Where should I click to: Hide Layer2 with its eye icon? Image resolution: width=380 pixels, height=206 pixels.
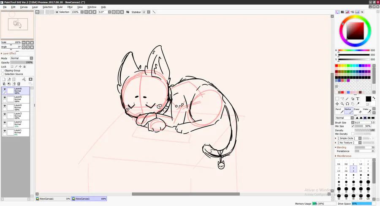pos(4,122)
